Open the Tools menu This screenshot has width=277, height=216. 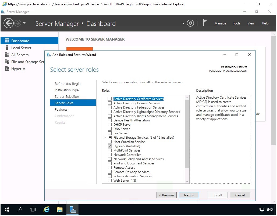237,23
